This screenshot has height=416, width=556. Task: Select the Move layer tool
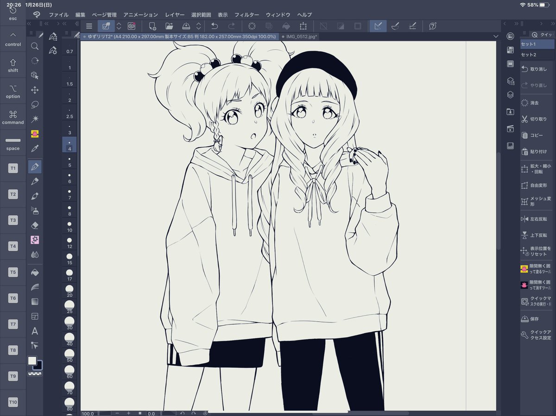coord(35,90)
